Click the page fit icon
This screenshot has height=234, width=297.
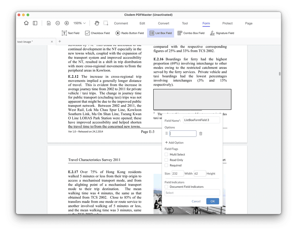click(49, 23)
